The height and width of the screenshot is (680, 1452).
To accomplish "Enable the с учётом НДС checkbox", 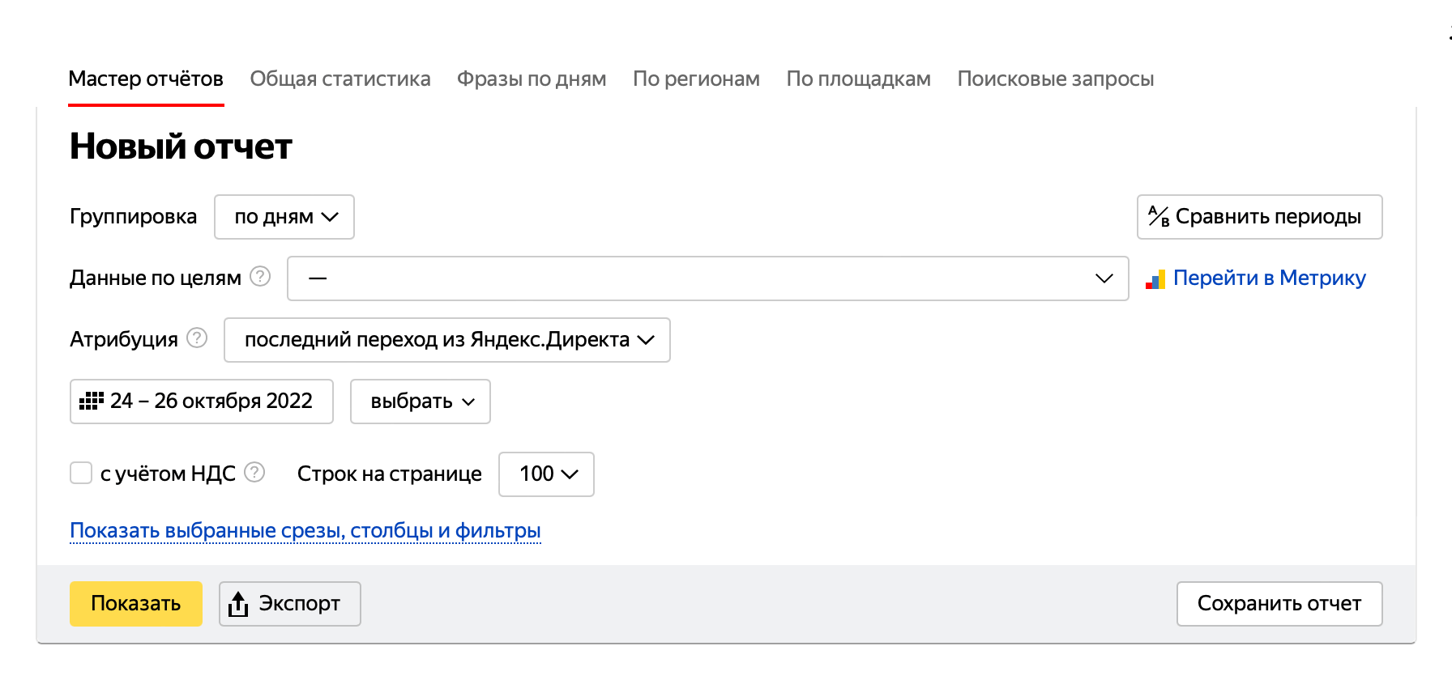I will click(x=81, y=473).
